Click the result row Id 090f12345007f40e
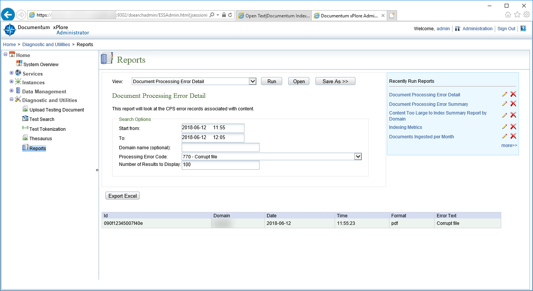Viewport: 533px width, 291px height. 123,223
